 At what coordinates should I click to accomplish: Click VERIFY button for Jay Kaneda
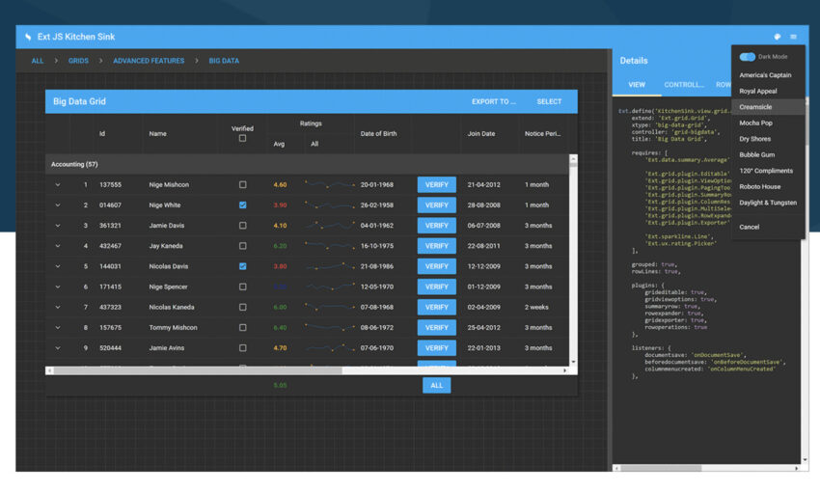pos(437,246)
